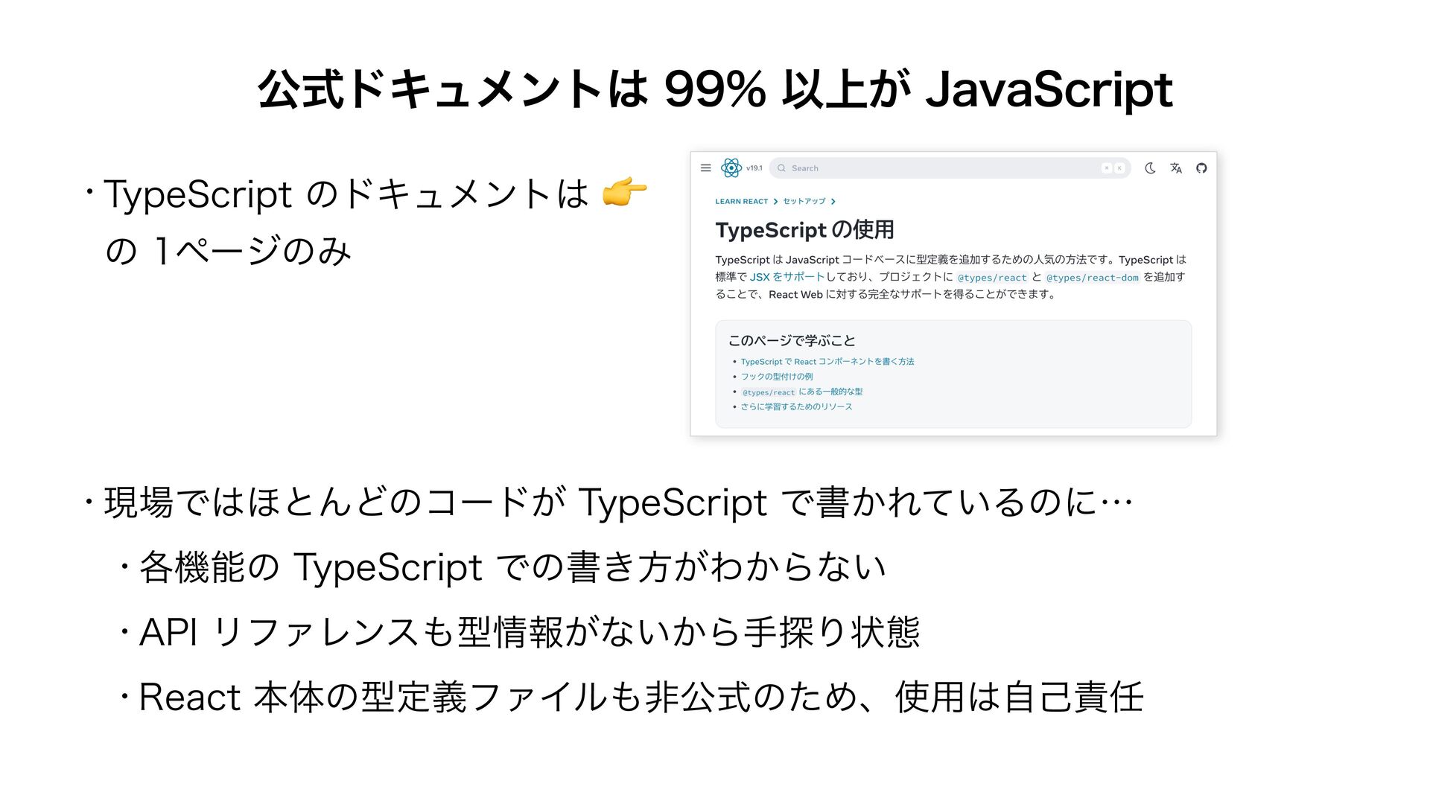Screen dimensions: 1430x804
Task: Go to LEARN REACT breadcrumb
Action: click(x=741, y=202)
